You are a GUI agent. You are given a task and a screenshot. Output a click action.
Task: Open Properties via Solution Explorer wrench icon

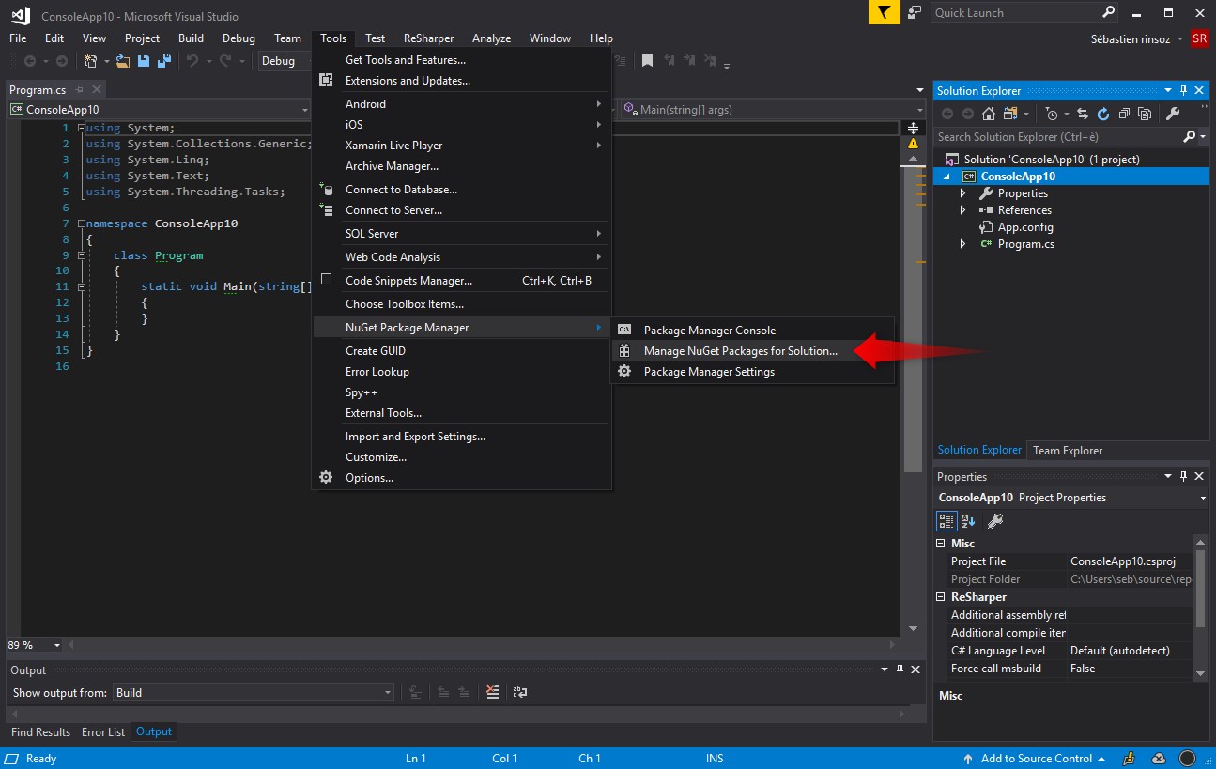click(1173, 114)
